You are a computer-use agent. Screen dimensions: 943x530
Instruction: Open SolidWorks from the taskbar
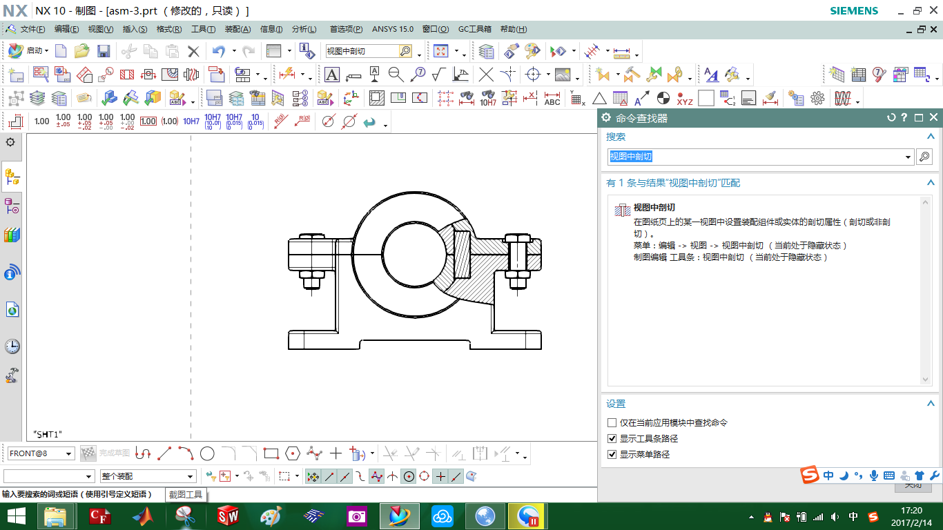click(x=228, y=516)
